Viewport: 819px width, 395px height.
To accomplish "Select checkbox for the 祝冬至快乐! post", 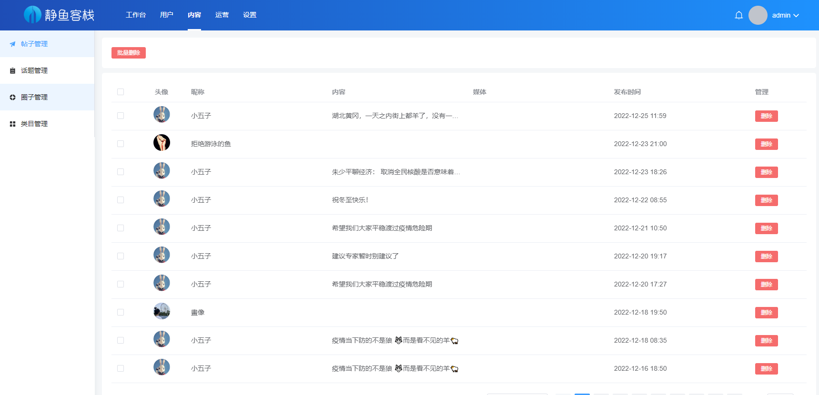I will click(x=121, y=200).
